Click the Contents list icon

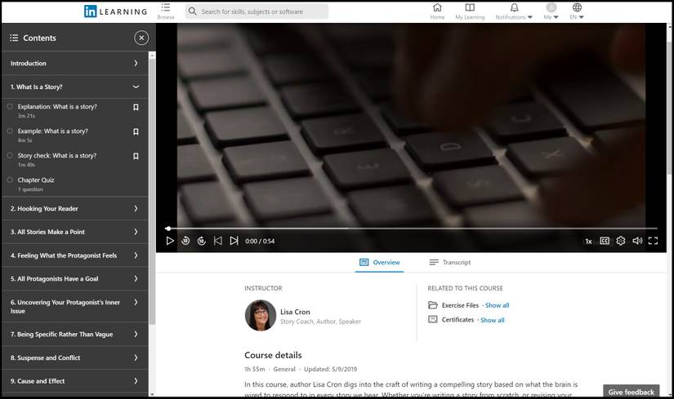14,38
